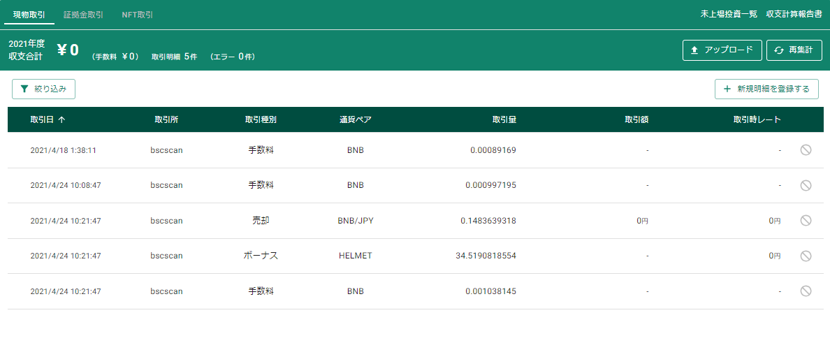
Task: Click 0円 取引額 in 売却 row
Action: pyautogui.click(x=642, y=221)
